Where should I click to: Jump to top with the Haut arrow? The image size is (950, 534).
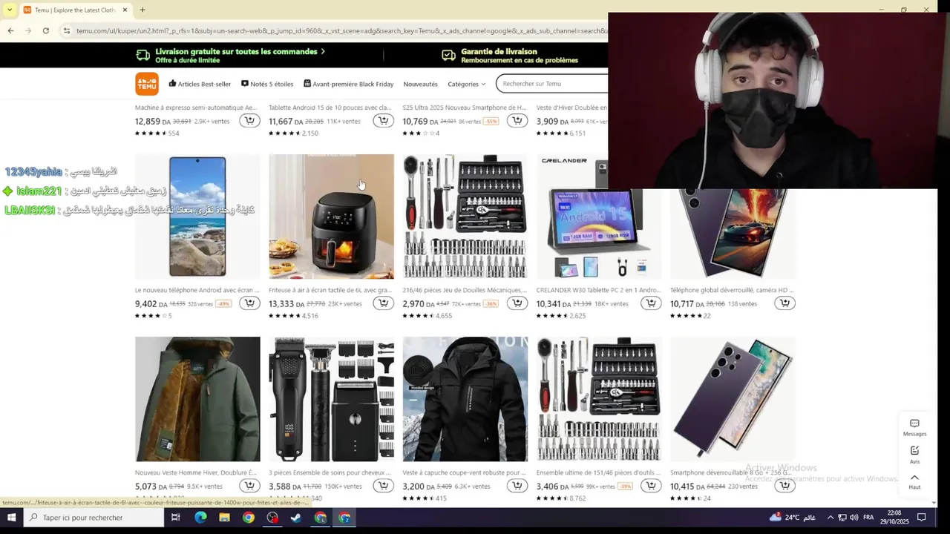pyautogui.click(x=914, y=481)
